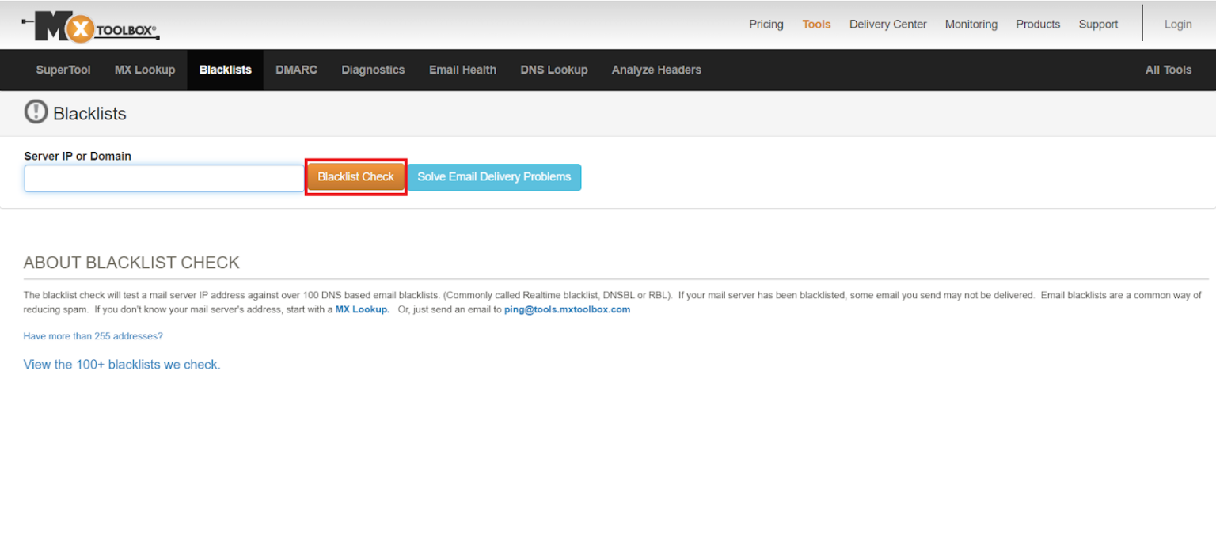1216x549 pixels.
Task: Open the DMARC tool tab
Action: [x=296, y=70]
